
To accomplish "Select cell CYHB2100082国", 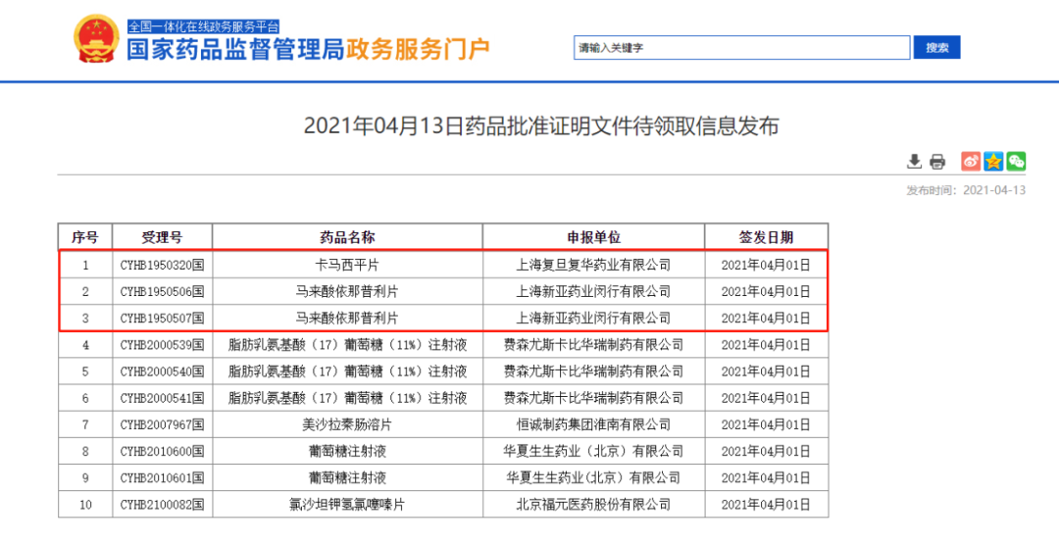I will (x=162, y=504).
